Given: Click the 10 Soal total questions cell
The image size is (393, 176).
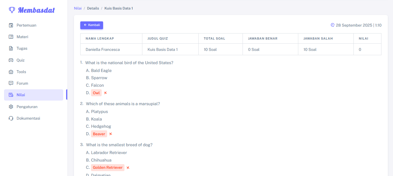Looking at the screenshot, I should click(x=221, y=49).
